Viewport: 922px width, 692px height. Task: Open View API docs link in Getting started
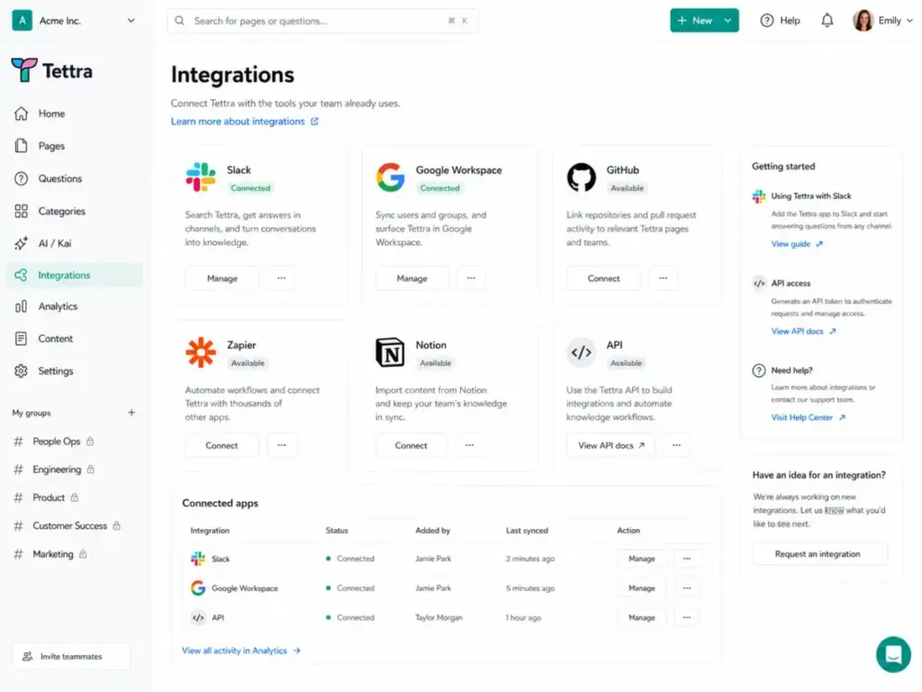(803, 332)
